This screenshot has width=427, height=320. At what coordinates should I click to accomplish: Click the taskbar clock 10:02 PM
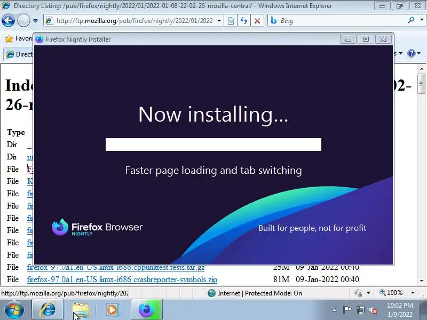(x=400, y=305)
